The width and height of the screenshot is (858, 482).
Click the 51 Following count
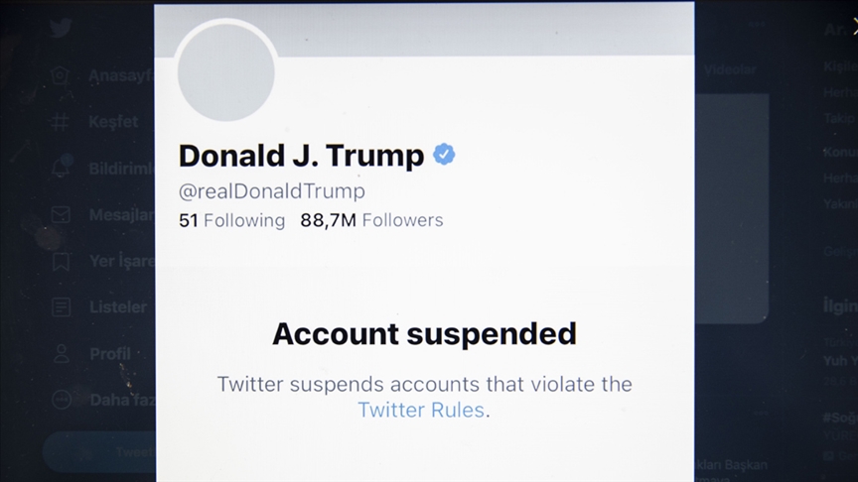click(231, 220)
